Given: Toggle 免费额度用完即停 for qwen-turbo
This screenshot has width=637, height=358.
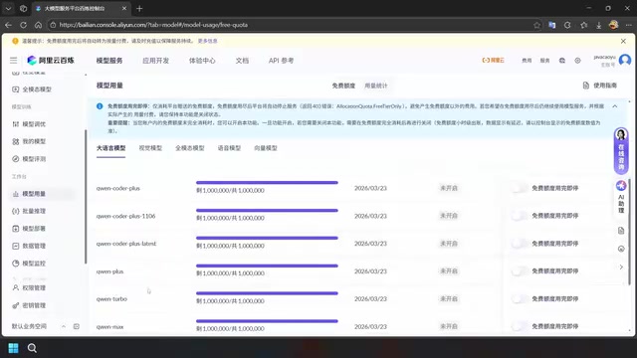Looking at the screenshot, I should click(520, 298).
